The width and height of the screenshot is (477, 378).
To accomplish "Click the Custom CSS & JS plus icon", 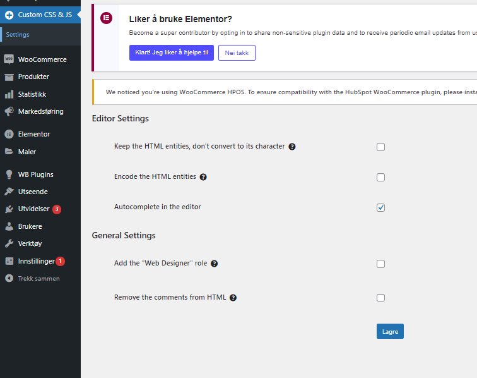I will (x=9, y=15).
